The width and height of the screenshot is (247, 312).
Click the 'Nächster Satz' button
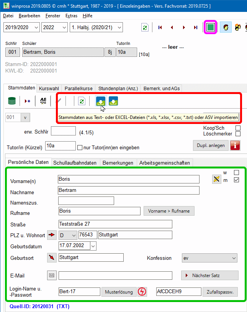pos(209,275)
